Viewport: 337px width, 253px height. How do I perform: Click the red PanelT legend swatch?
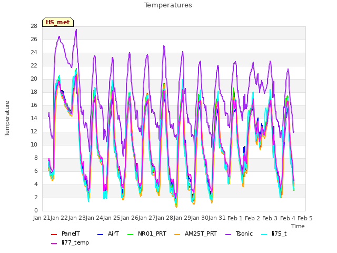[x=54, y=234]
